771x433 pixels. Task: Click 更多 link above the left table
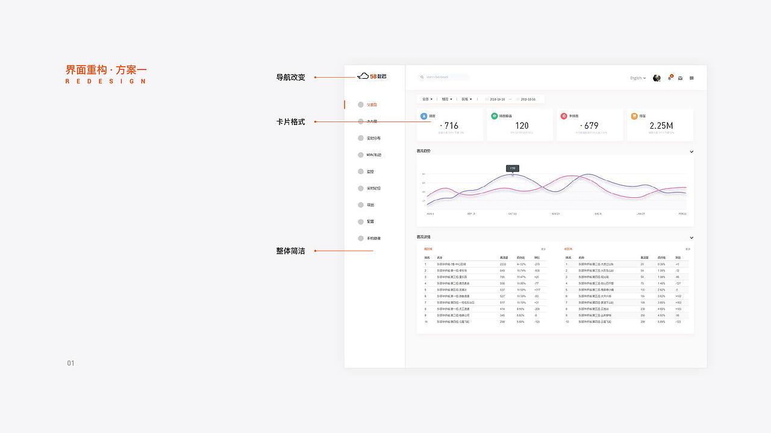point(543,249)
